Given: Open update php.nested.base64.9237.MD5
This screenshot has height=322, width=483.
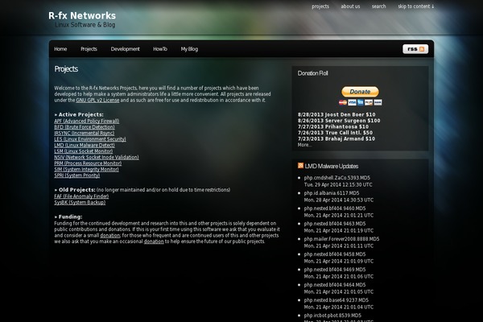Looking at the screenshot, I should [x=336, y=300].
